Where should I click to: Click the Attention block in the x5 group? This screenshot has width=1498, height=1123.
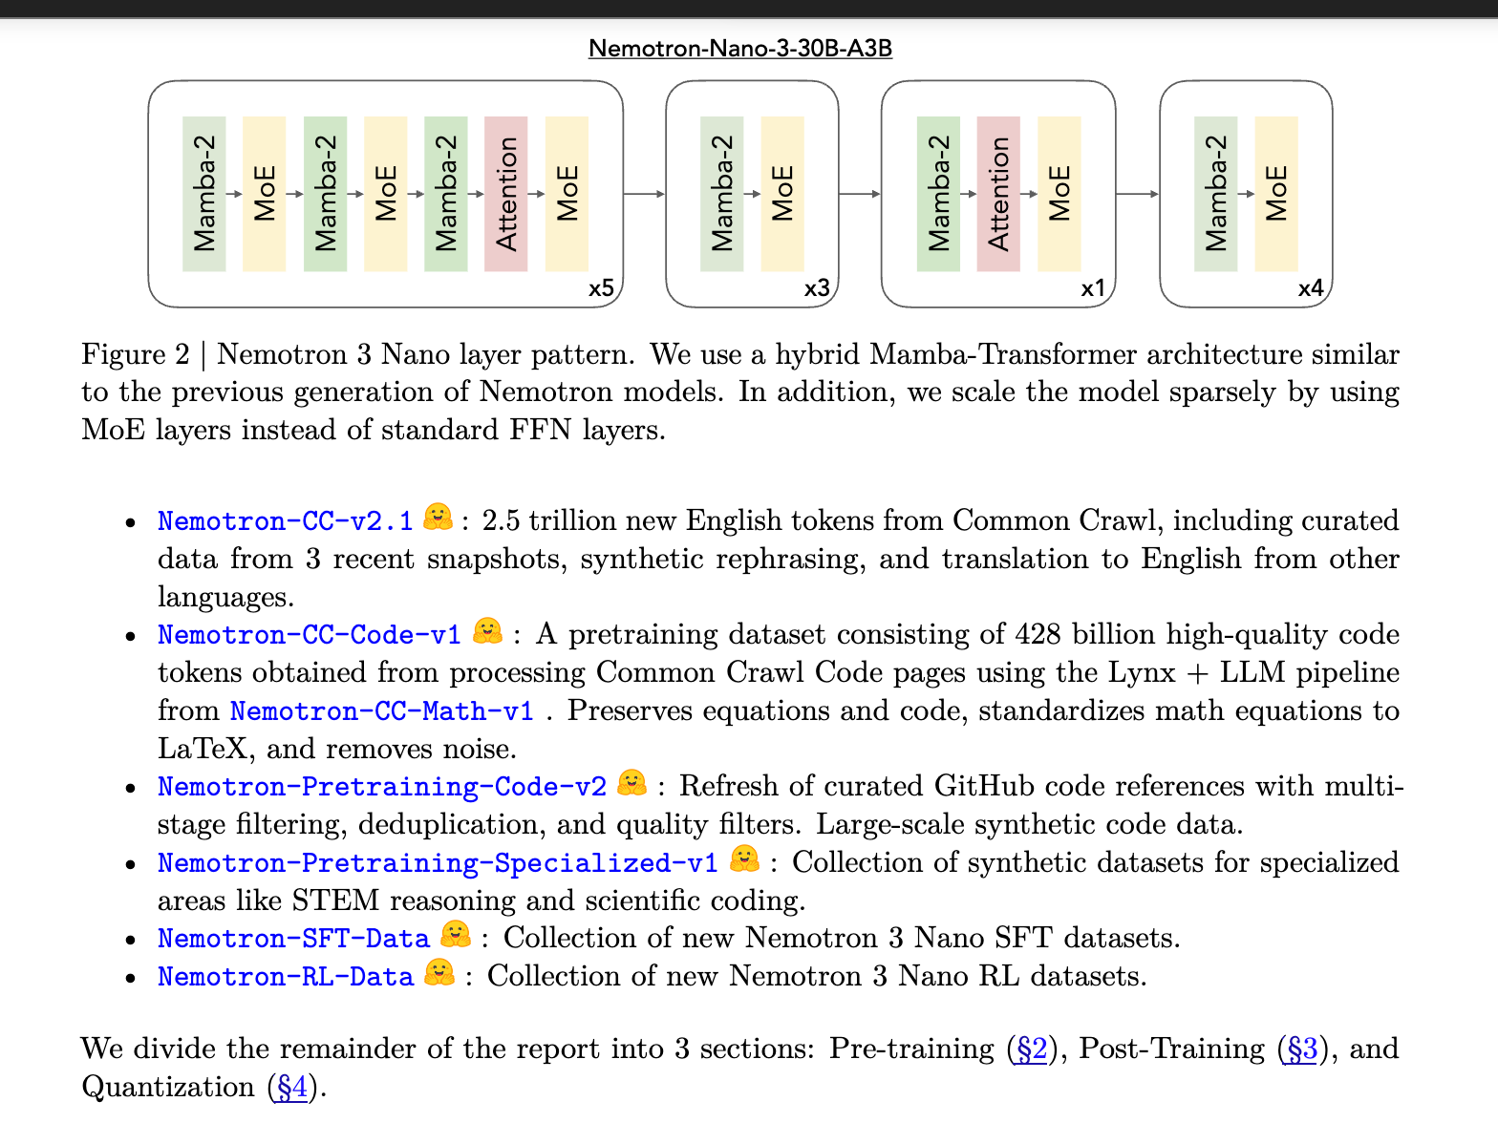[506, 194]
